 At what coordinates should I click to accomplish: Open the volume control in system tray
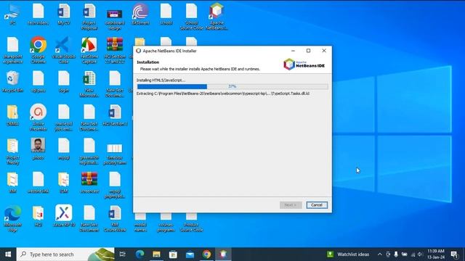420,254
